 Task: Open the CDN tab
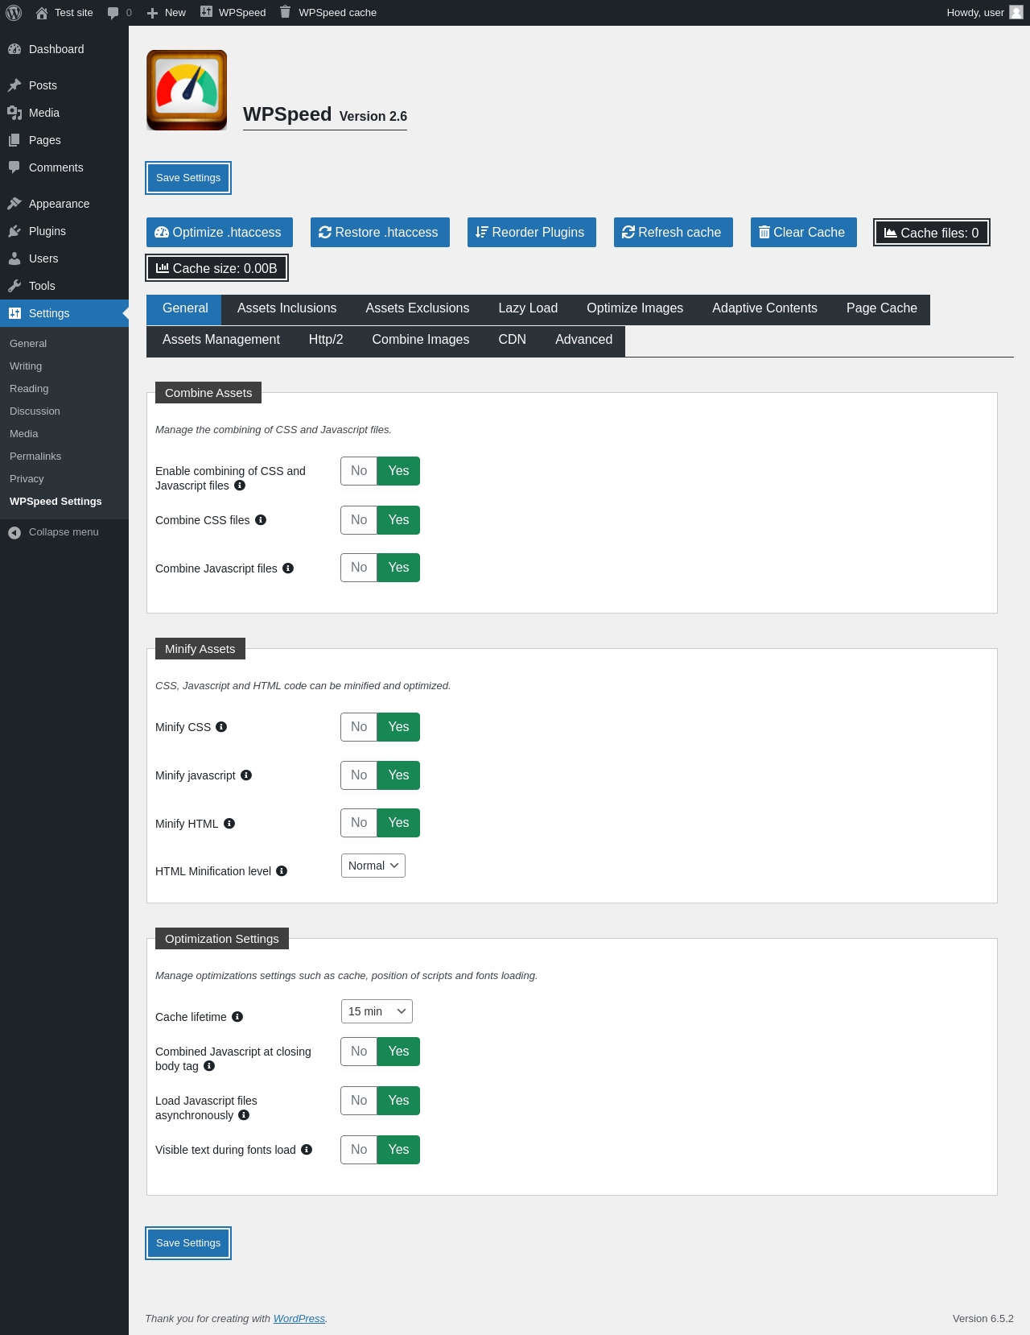(513, 340)
